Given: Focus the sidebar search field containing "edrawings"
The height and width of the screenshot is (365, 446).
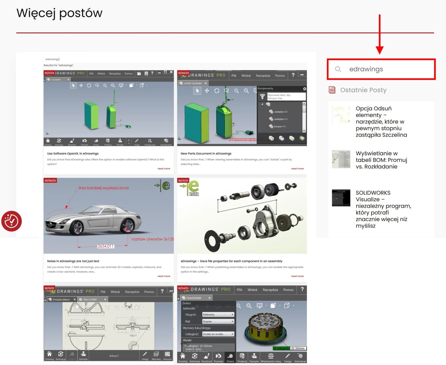Looking at the screenshot, I should point(381,69).
